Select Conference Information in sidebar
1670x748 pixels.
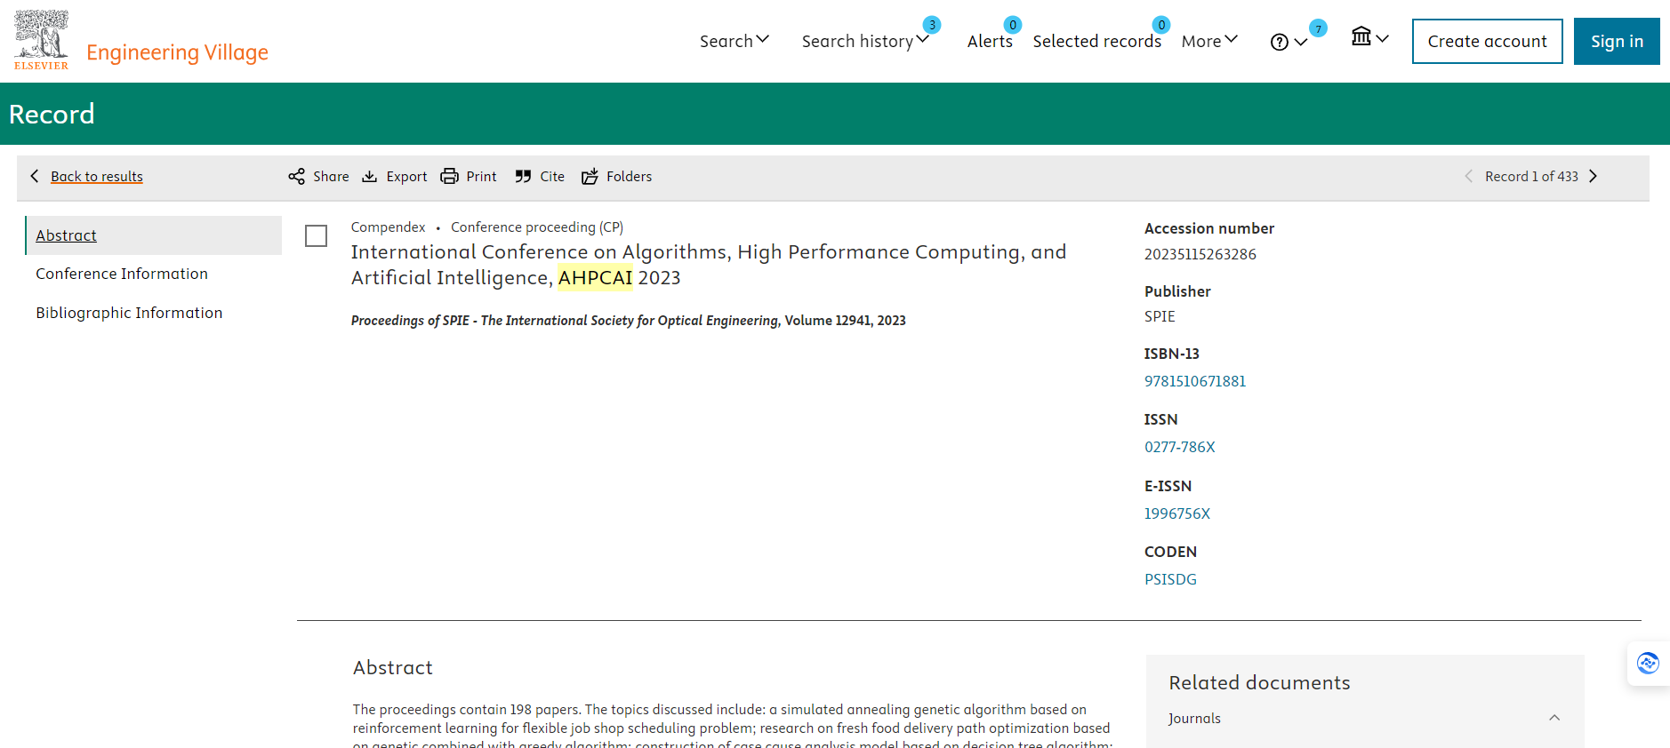tap(122, 274)
